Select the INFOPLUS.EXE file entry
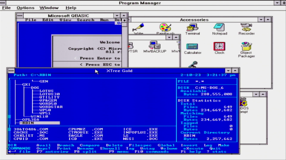This screenshot has height=160, width=286. [x=140, y=132]
